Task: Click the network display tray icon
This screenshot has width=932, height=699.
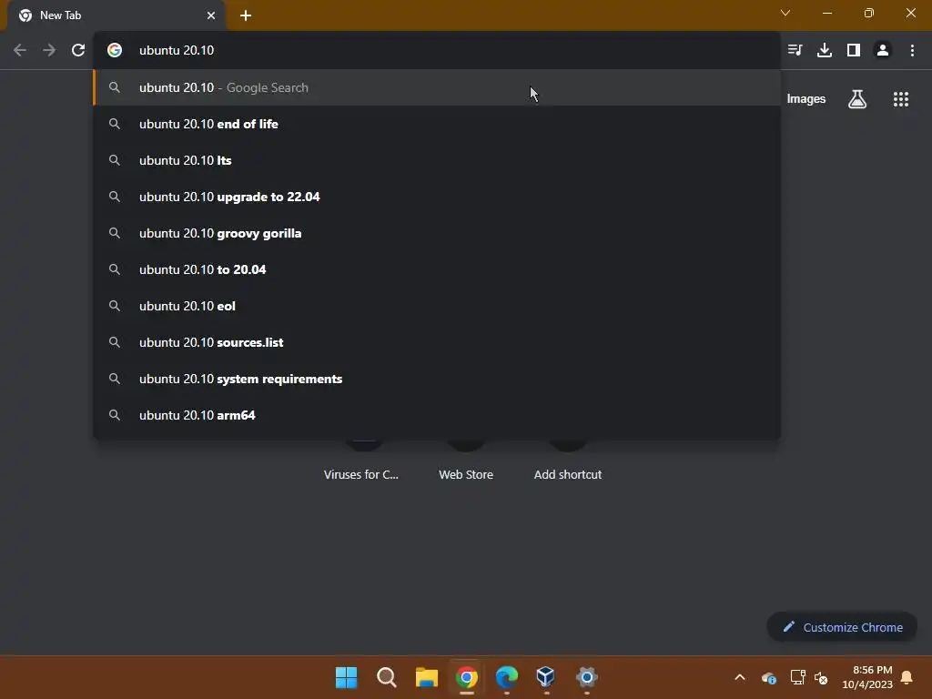Action: tap(797, 677)
